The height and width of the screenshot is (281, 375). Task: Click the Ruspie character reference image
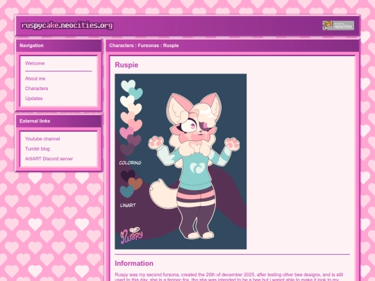(x=181, y=162)
